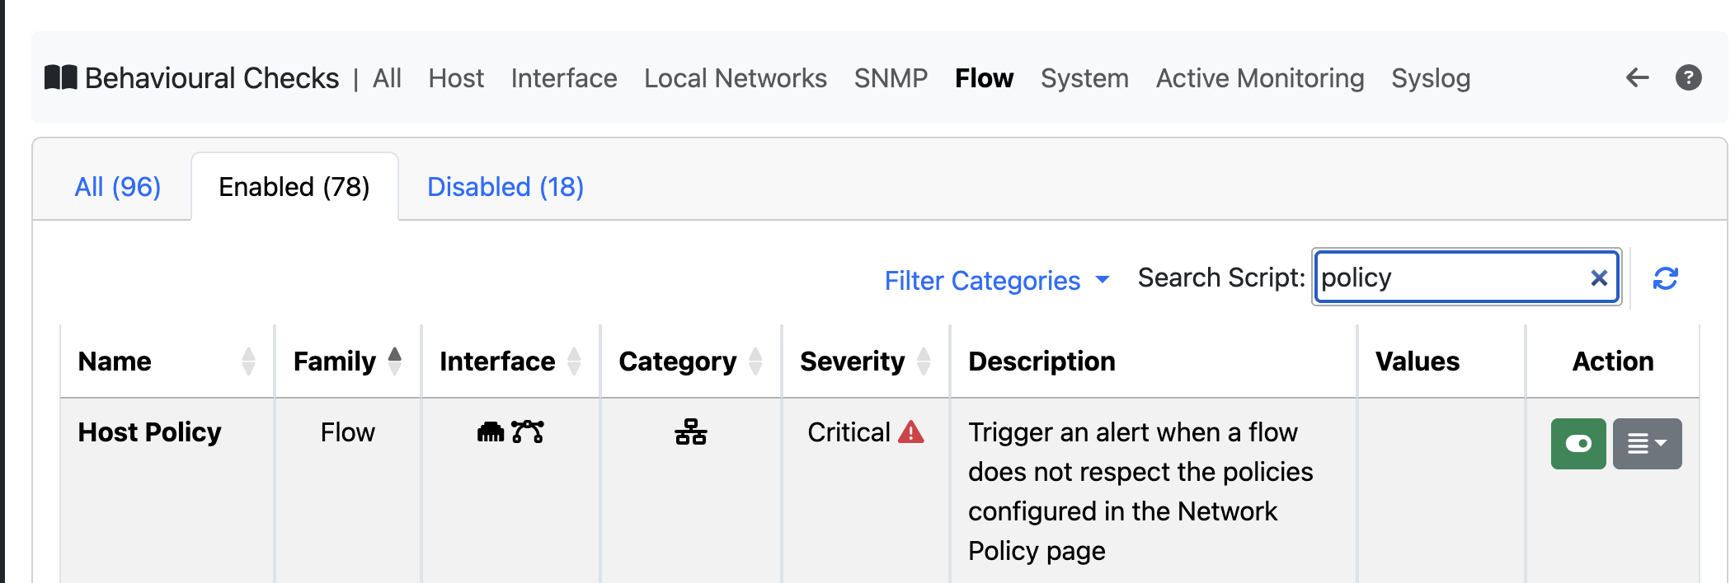Open the Syslog checks section
The width and height of the screenshot is (1735, 583).
[1431, 78]
